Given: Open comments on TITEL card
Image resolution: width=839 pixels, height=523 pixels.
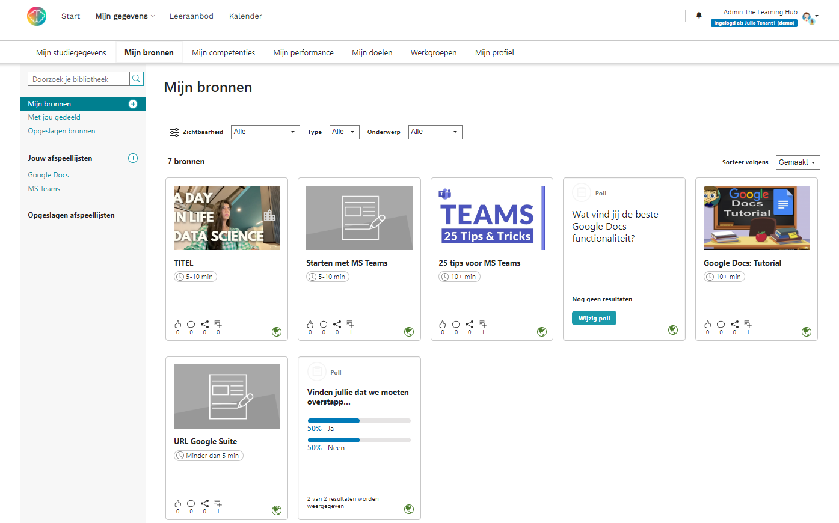Looking at the screenshot, I should (191, 325).
